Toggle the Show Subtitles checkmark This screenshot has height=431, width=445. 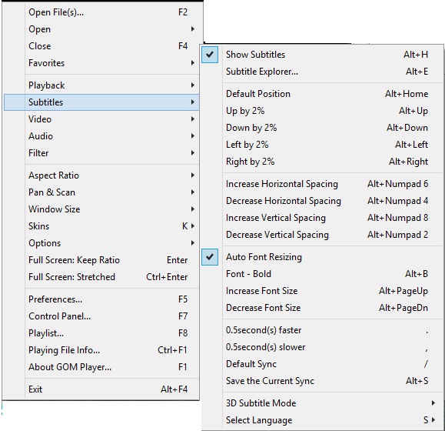pyautogui.click(x=322, y=55)
